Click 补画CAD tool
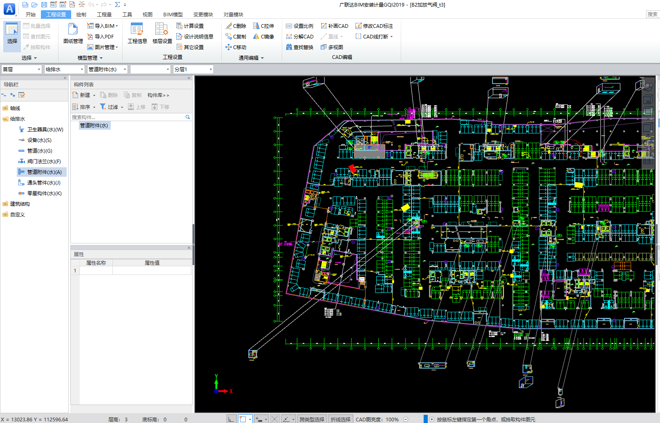660x423 pixels. click(x=334, y=26)
